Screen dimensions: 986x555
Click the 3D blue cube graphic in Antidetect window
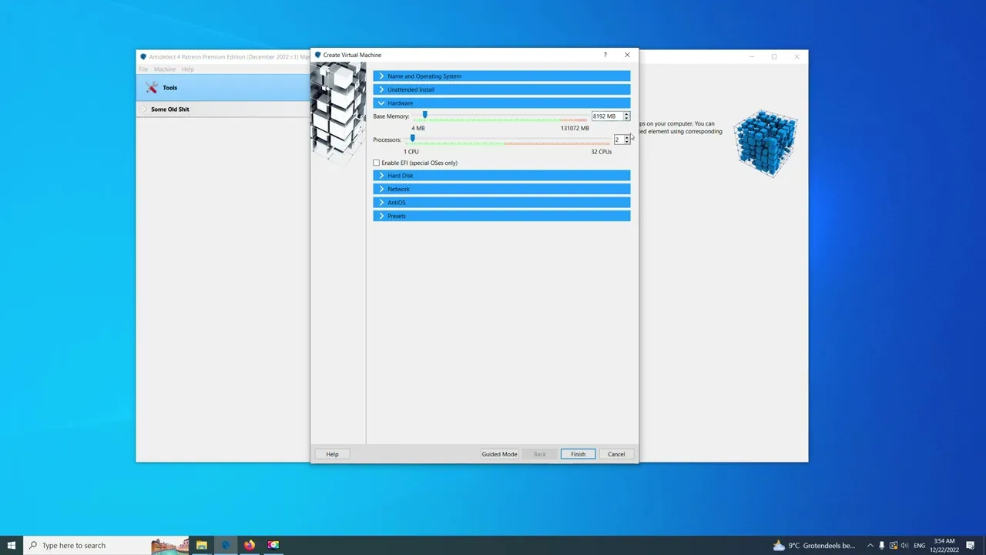click(x=766, y=144)
